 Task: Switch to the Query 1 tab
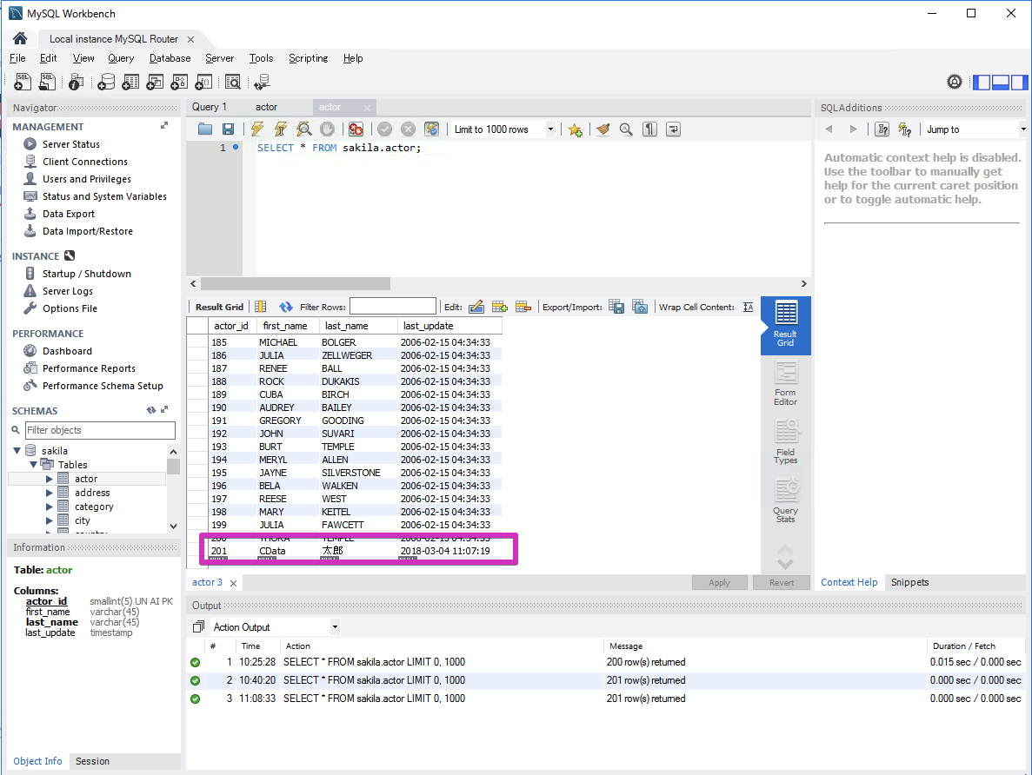[x=210, y=107]
